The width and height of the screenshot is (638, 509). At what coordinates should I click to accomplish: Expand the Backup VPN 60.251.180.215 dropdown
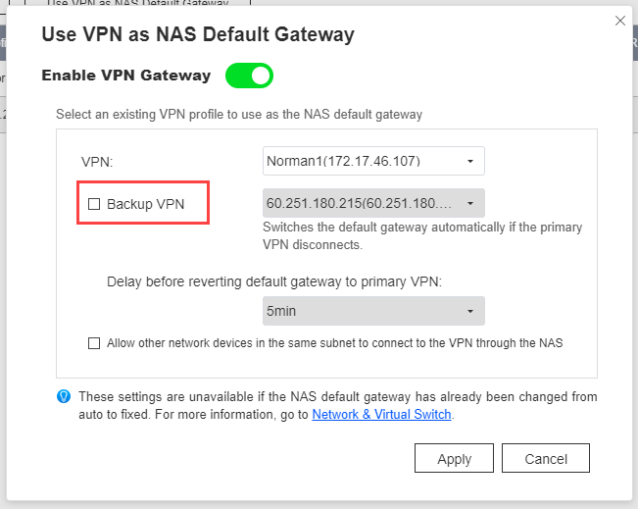tap(373, 203)
